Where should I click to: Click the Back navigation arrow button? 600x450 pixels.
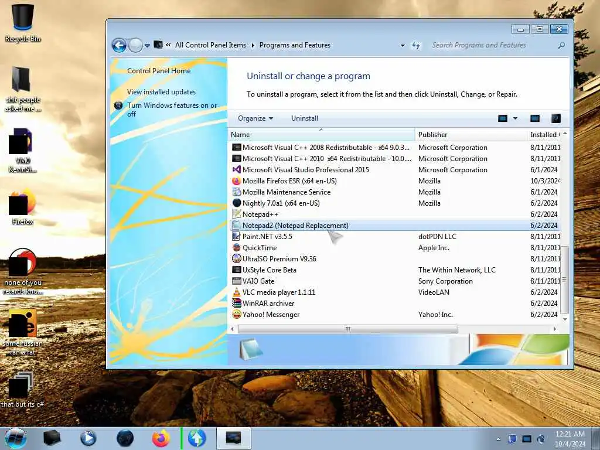(x=119, y=46)
